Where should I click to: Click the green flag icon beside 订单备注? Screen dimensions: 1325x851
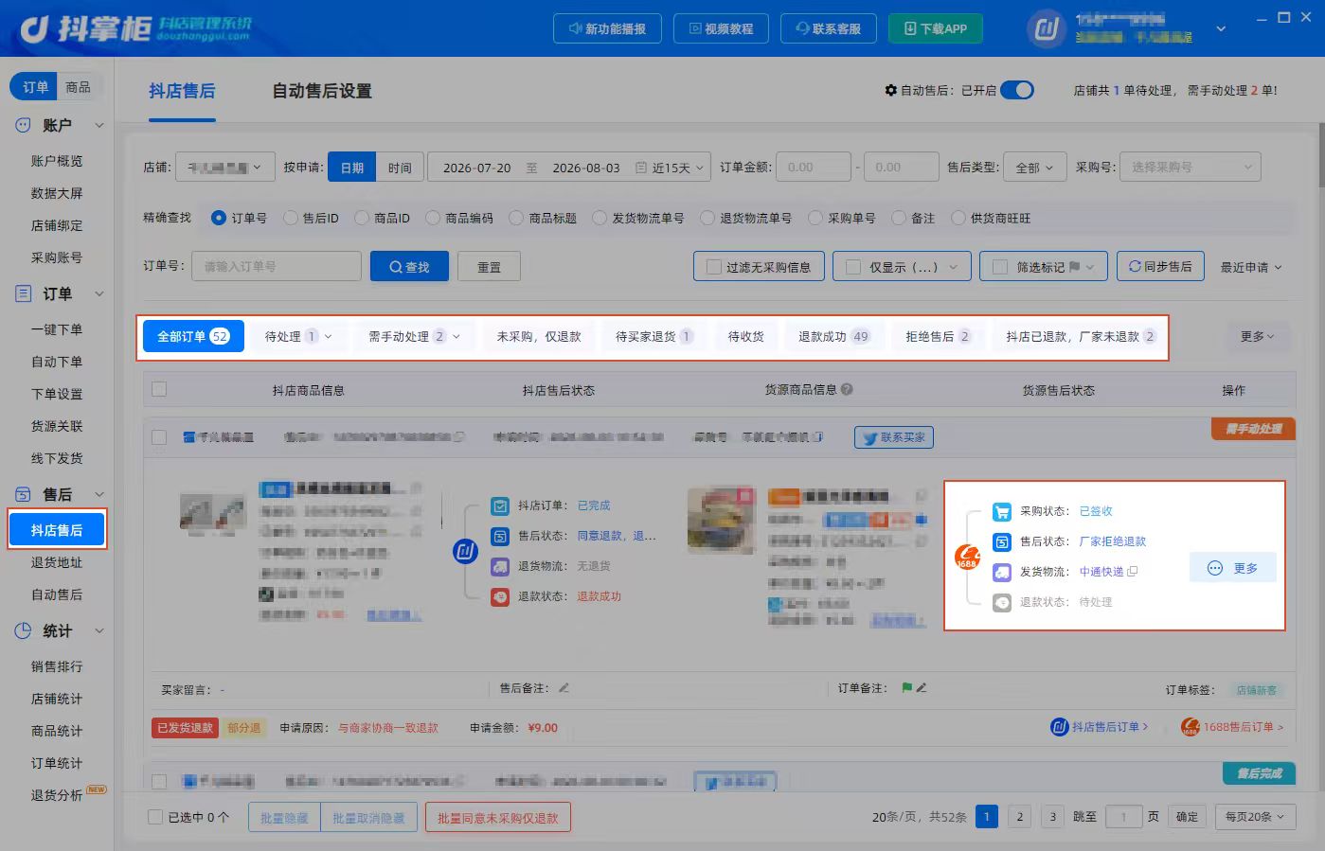pos(906,688)
